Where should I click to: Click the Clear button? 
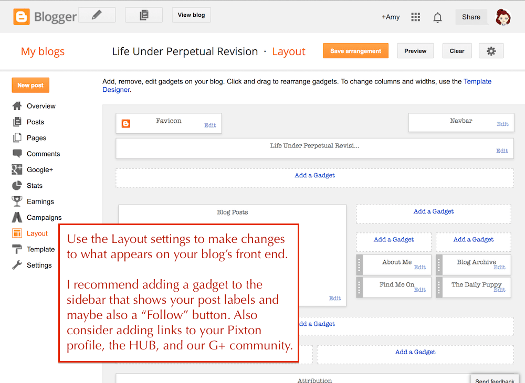click(457, 51)
